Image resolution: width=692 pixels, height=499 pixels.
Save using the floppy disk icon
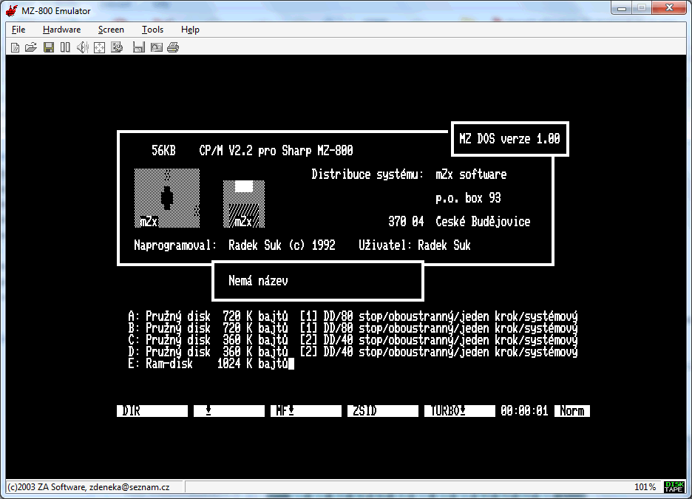(49, 47)
